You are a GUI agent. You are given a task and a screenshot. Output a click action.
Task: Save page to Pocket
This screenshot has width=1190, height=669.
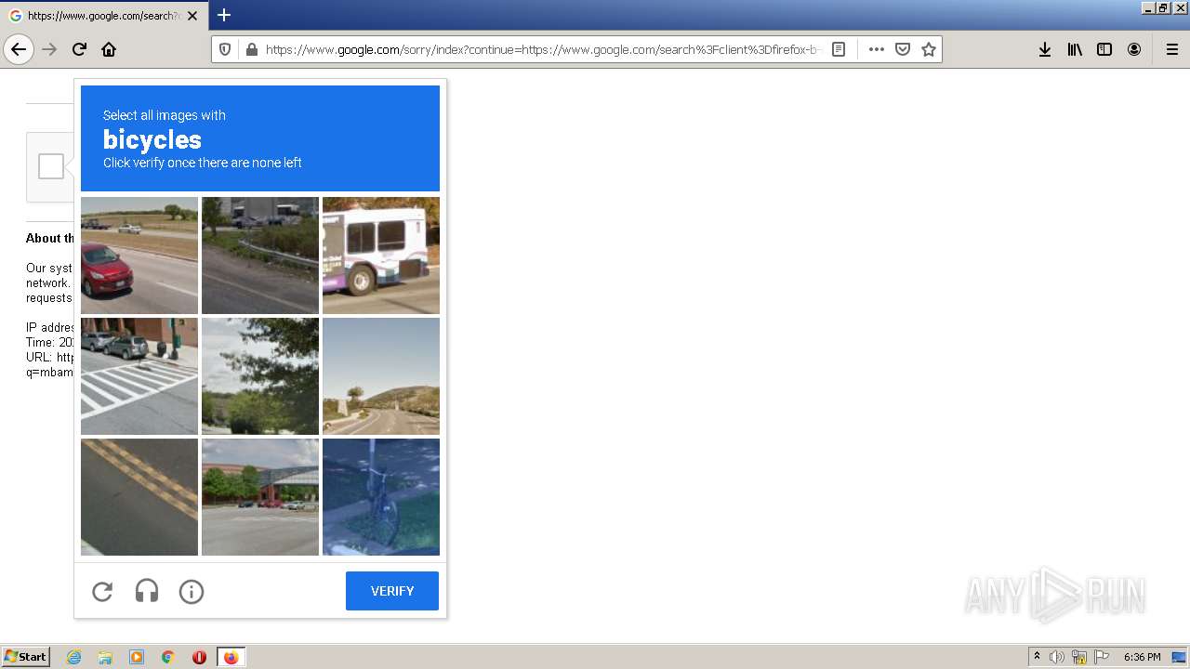point(902,49)
